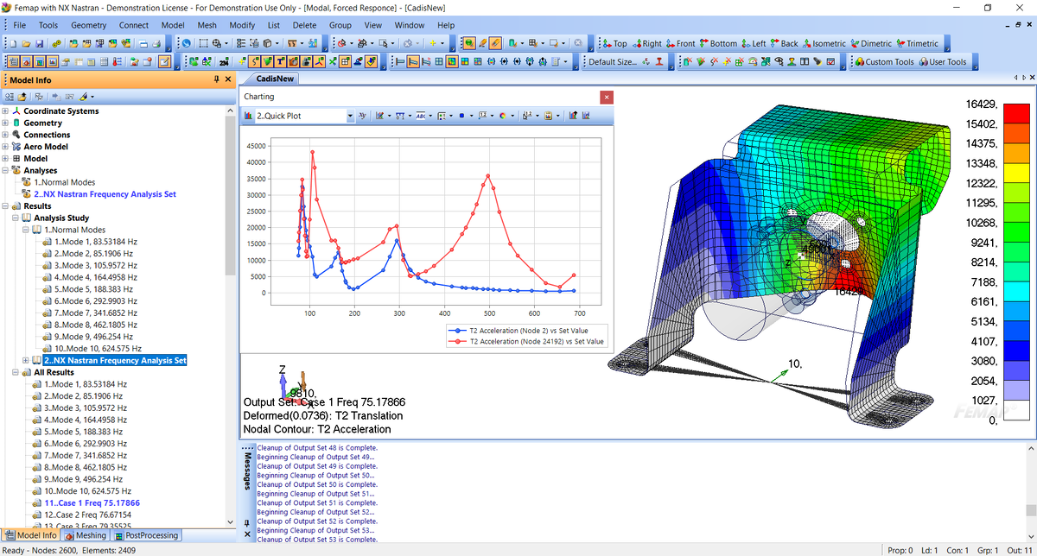Click the Open Model folder icon
The image size is (1037, 556).
click(x=26, y=43)
